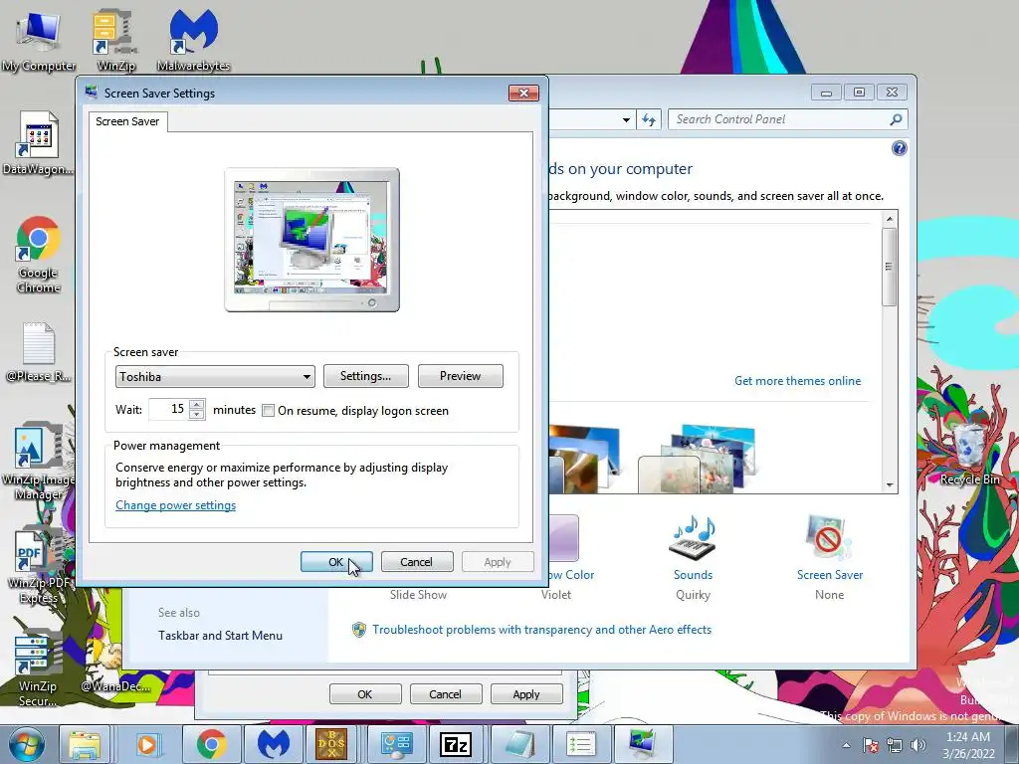Increase the wait minutes spinner
1019x764 pixels.
197,404
